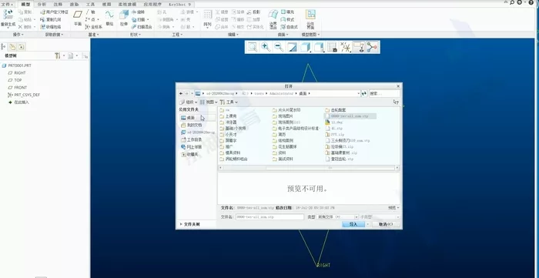Click the 导入 (Import) button
Screen dimensions: 539x278
coord(353,224)
